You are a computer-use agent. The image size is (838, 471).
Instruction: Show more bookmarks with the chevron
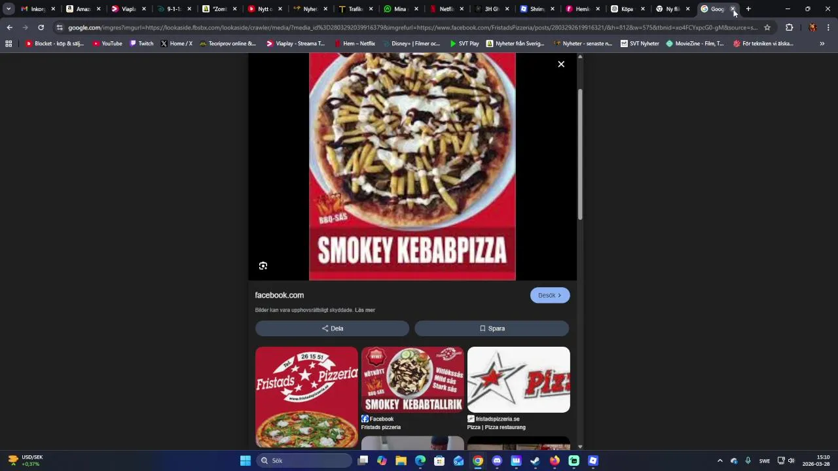822,44
